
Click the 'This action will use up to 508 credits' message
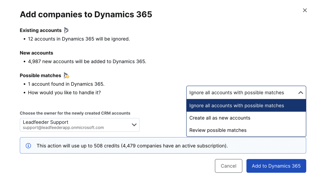[132, 146]
